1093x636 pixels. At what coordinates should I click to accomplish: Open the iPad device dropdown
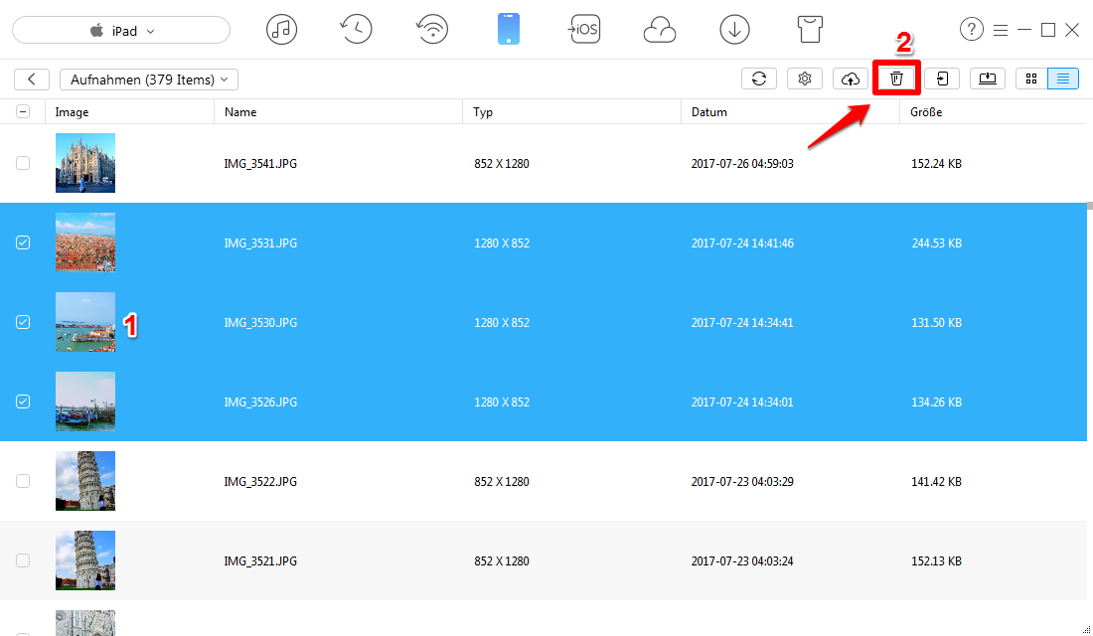(x=121, y=31)
